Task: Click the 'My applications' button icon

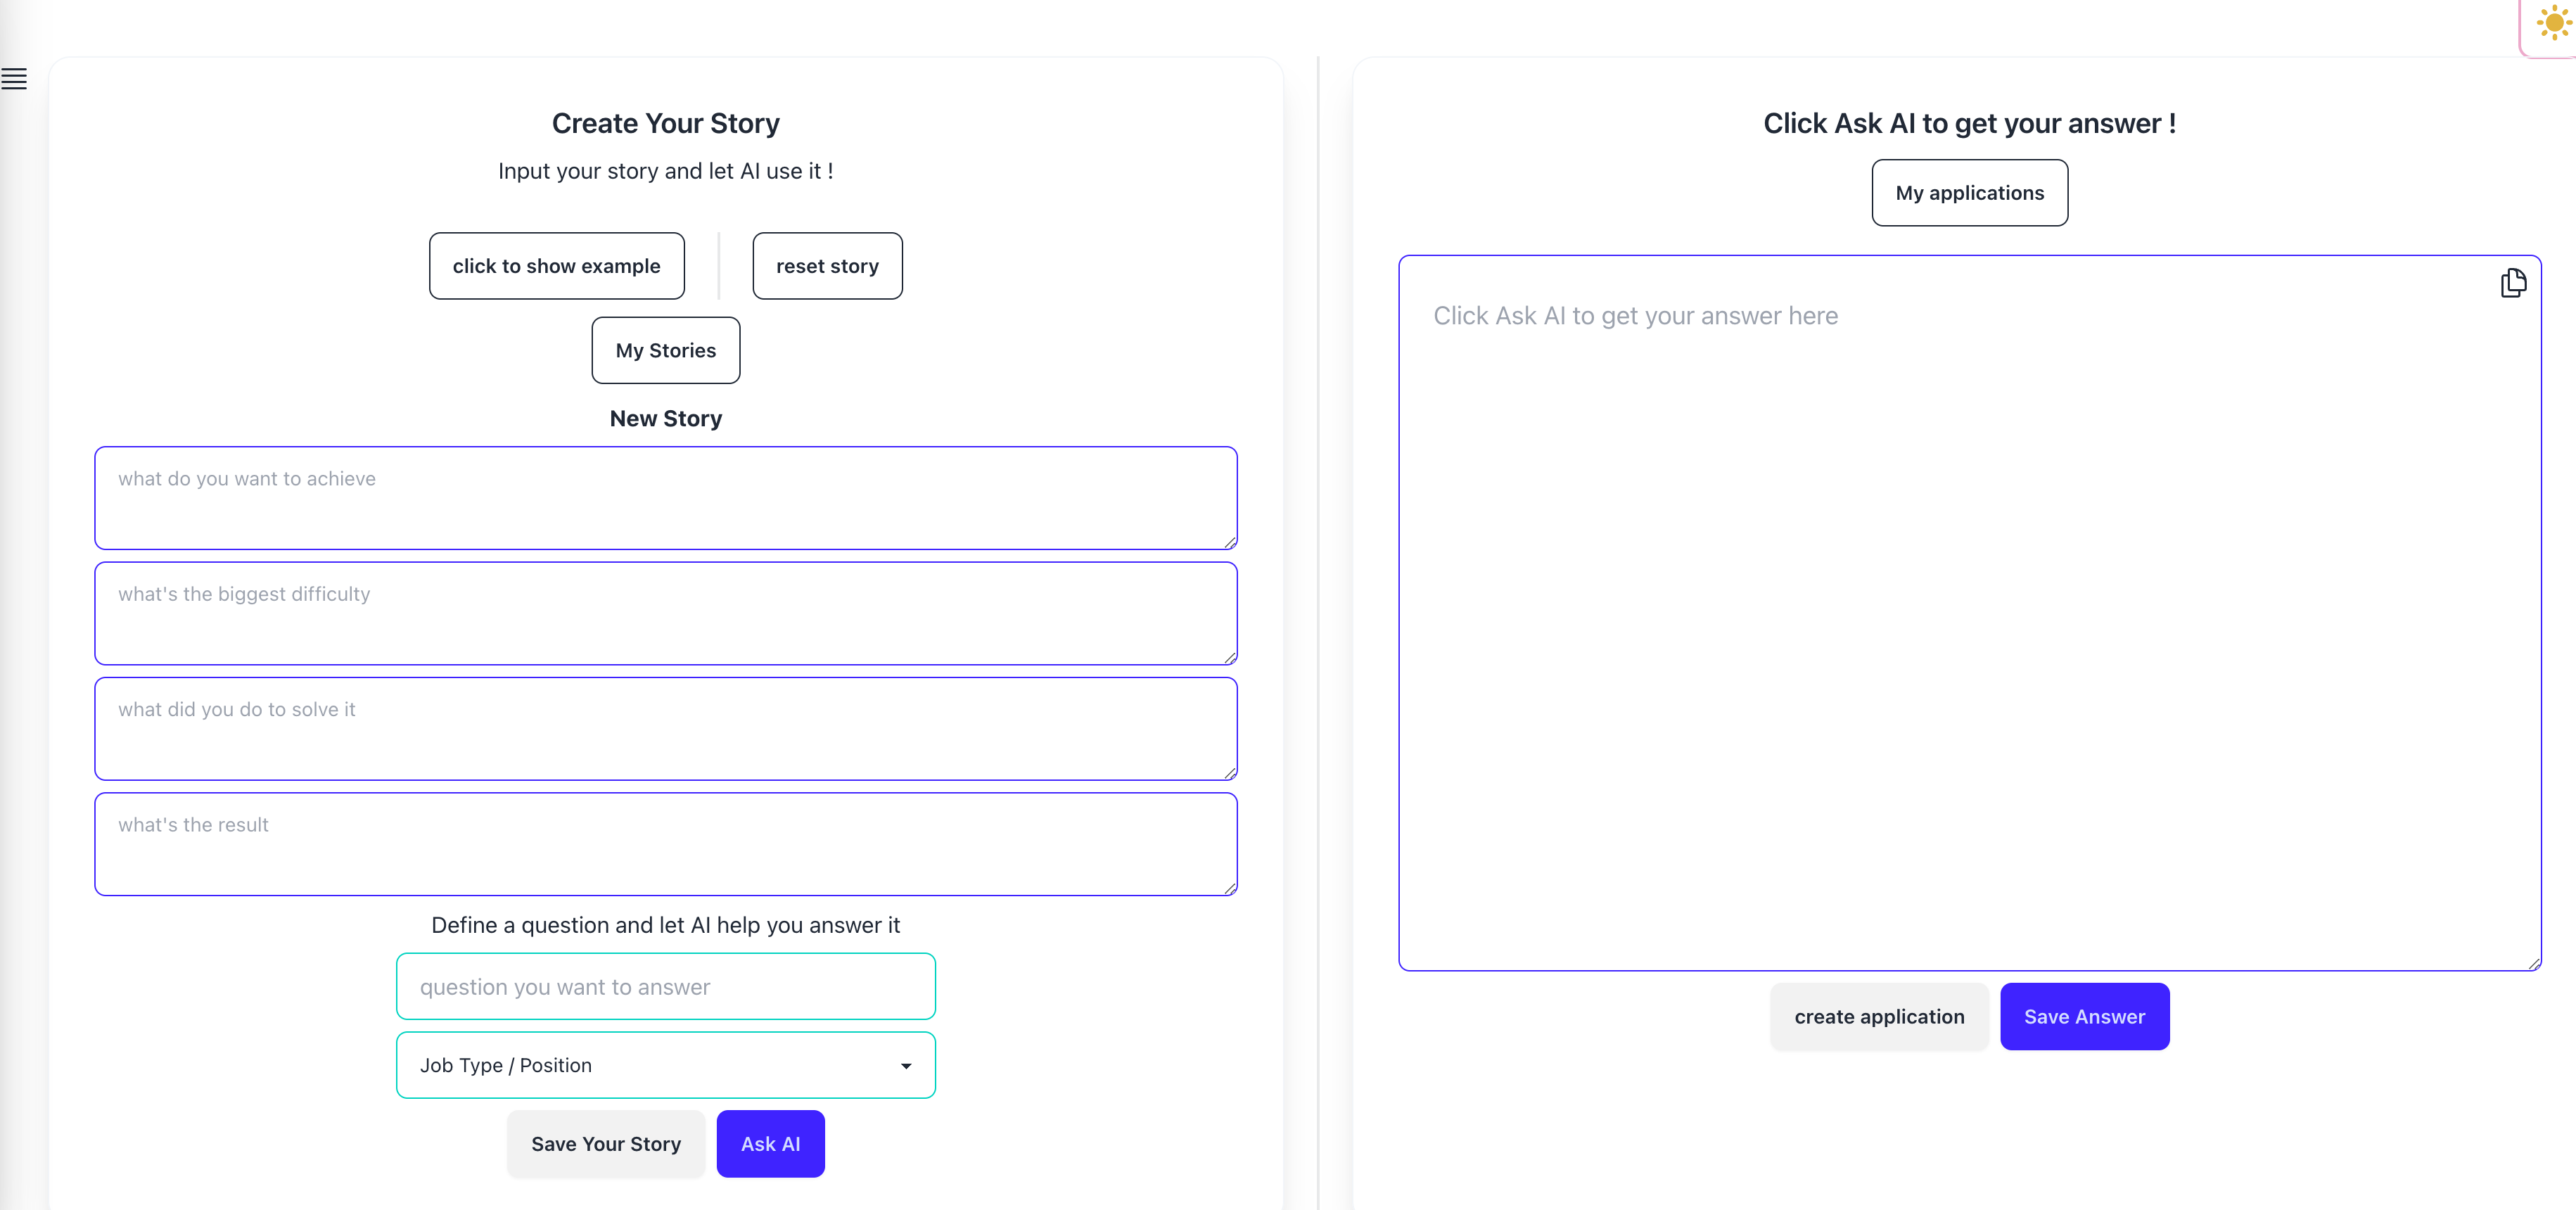Action: 1968,192
